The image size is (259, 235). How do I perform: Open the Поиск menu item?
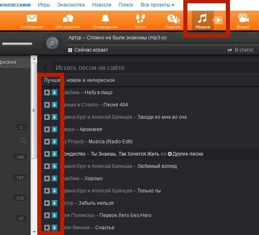tap(126, 5)
